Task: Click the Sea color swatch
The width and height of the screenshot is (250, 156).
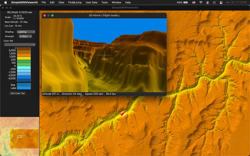Action: [24, 85]
